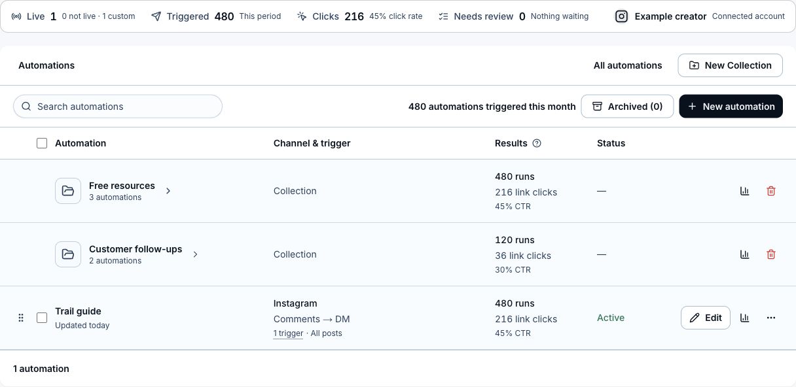View analytics for Trail guide automation

tap(744, 318)
